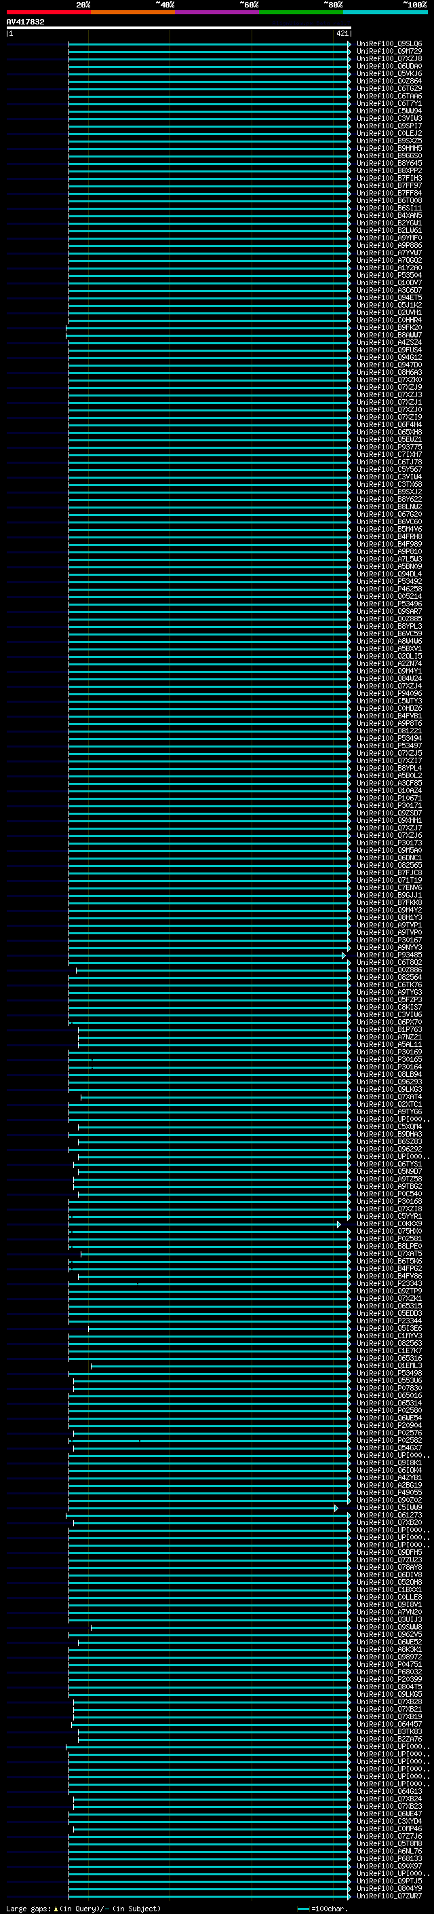Select label UniRef100_C6T7Y1
Screen dimensions: 434x1914
[389, 103]
